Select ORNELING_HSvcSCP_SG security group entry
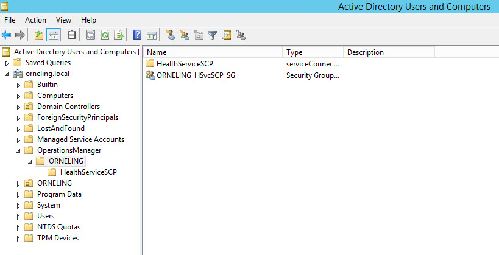 (x=196, y=75)
